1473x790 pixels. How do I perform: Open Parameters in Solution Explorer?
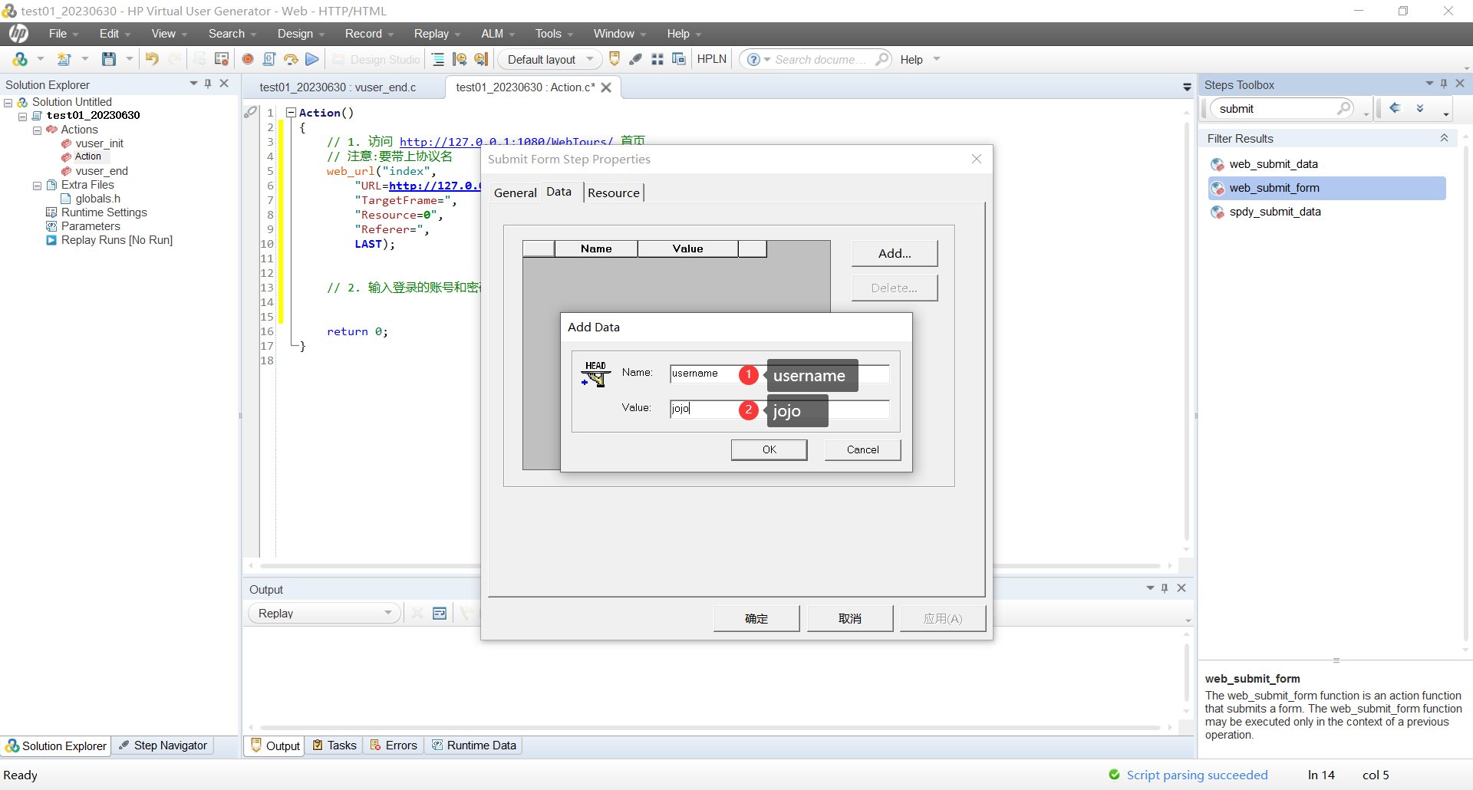point(91,226)
